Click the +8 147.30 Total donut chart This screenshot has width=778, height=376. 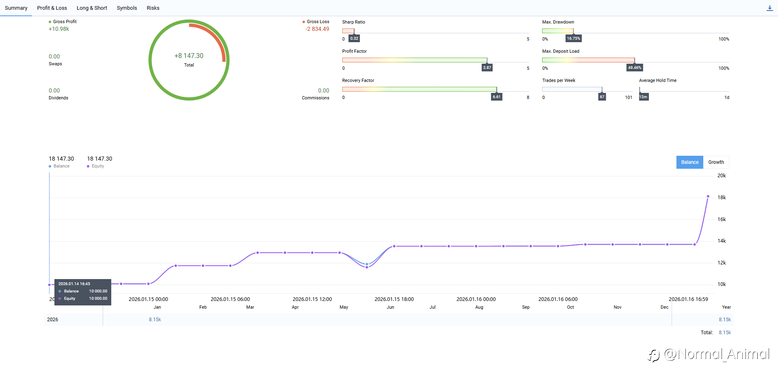pyautogui.click(x=189, y=60)
